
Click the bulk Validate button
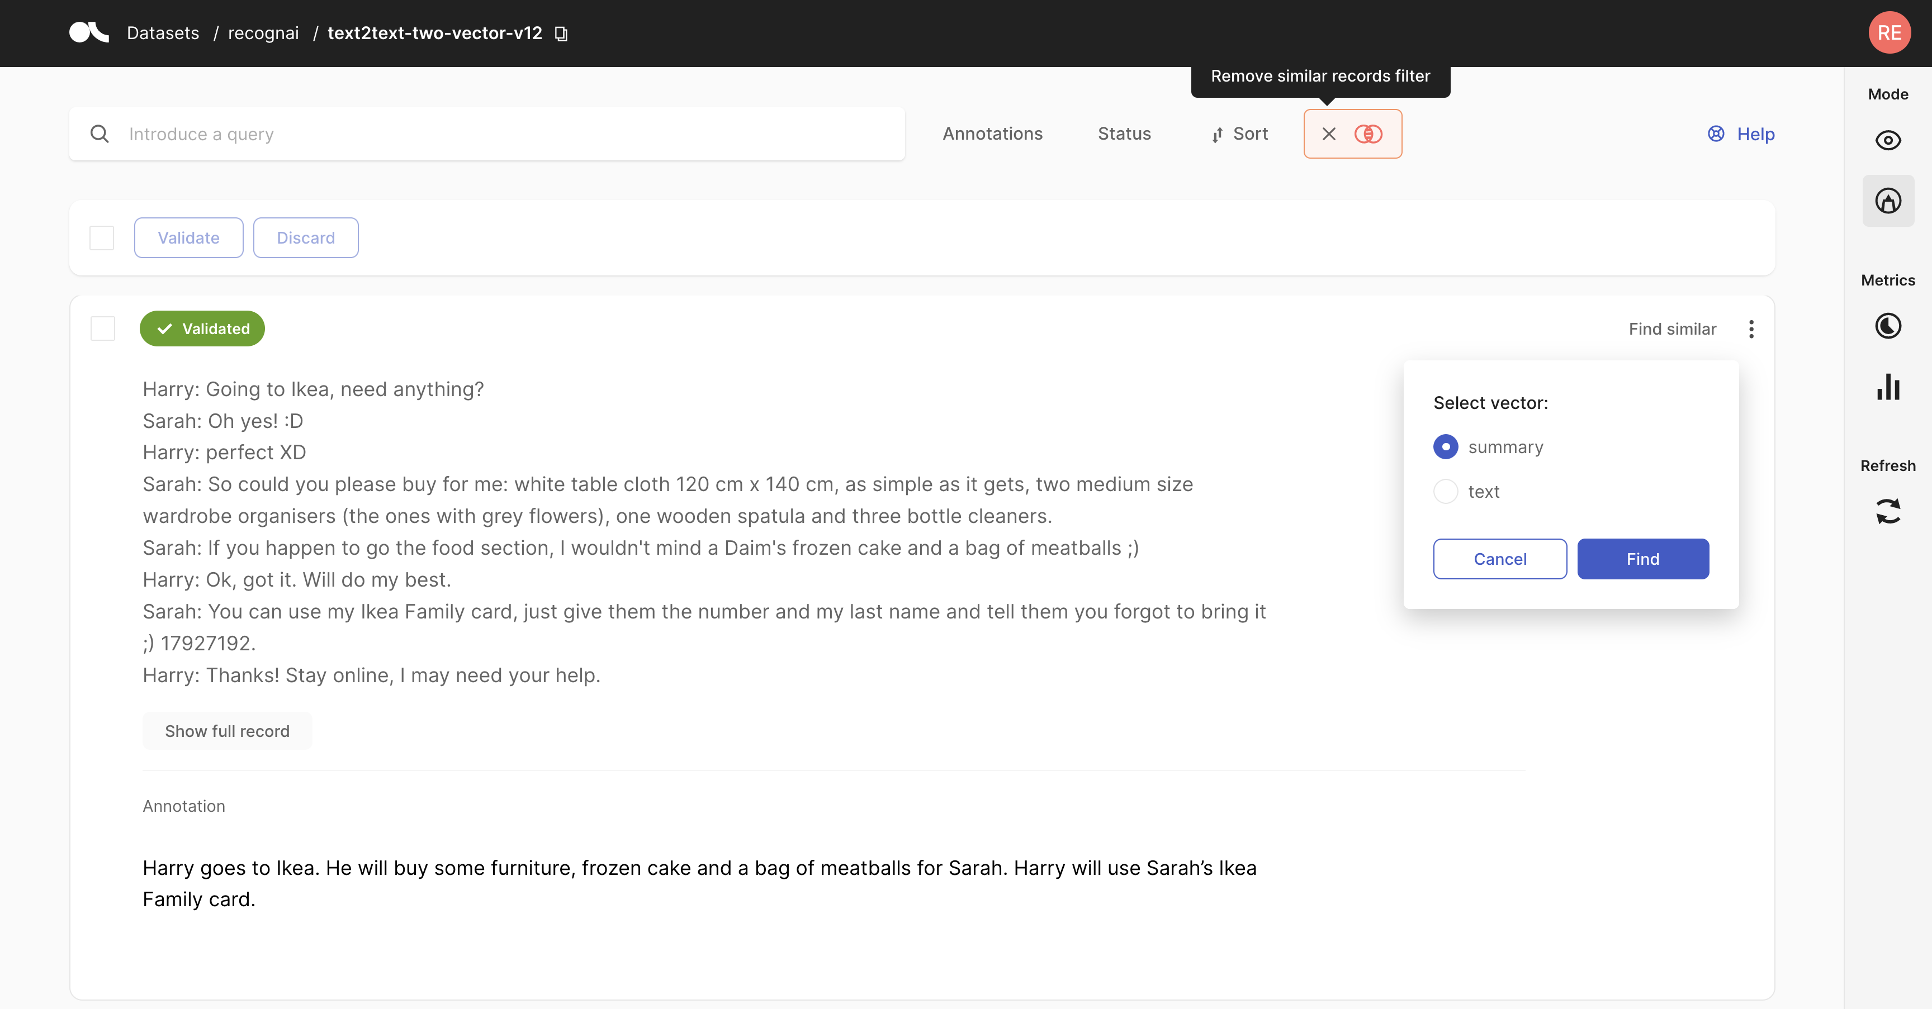tap(189, 237)
